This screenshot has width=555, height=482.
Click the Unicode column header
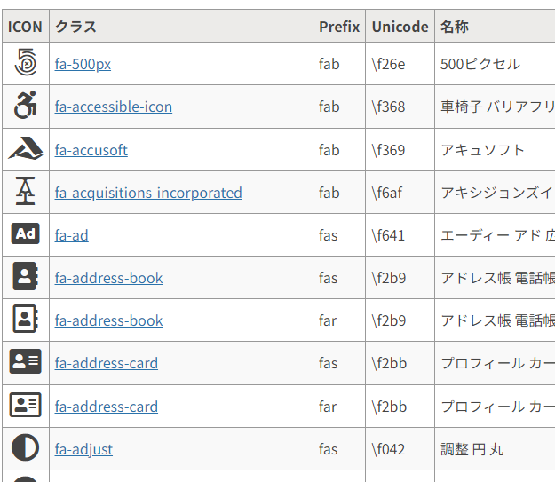(x=400, y=27)
